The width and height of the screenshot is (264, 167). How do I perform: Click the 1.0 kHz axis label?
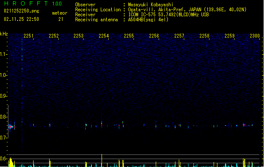tap(3, 75)
